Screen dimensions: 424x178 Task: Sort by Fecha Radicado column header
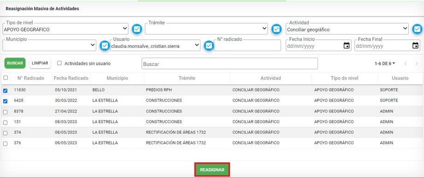[x=71, y=78]
